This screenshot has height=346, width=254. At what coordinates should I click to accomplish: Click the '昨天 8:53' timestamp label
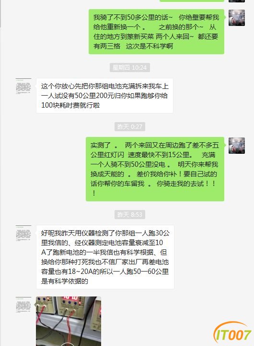point(130,214)
